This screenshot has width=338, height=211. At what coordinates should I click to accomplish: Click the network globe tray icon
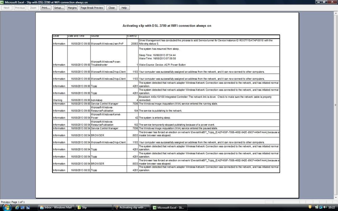[320, 207]
